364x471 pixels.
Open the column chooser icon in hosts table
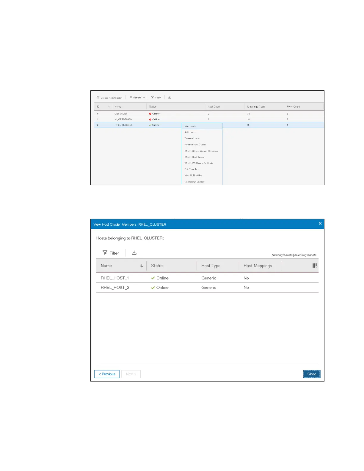(x=315, y=266)
